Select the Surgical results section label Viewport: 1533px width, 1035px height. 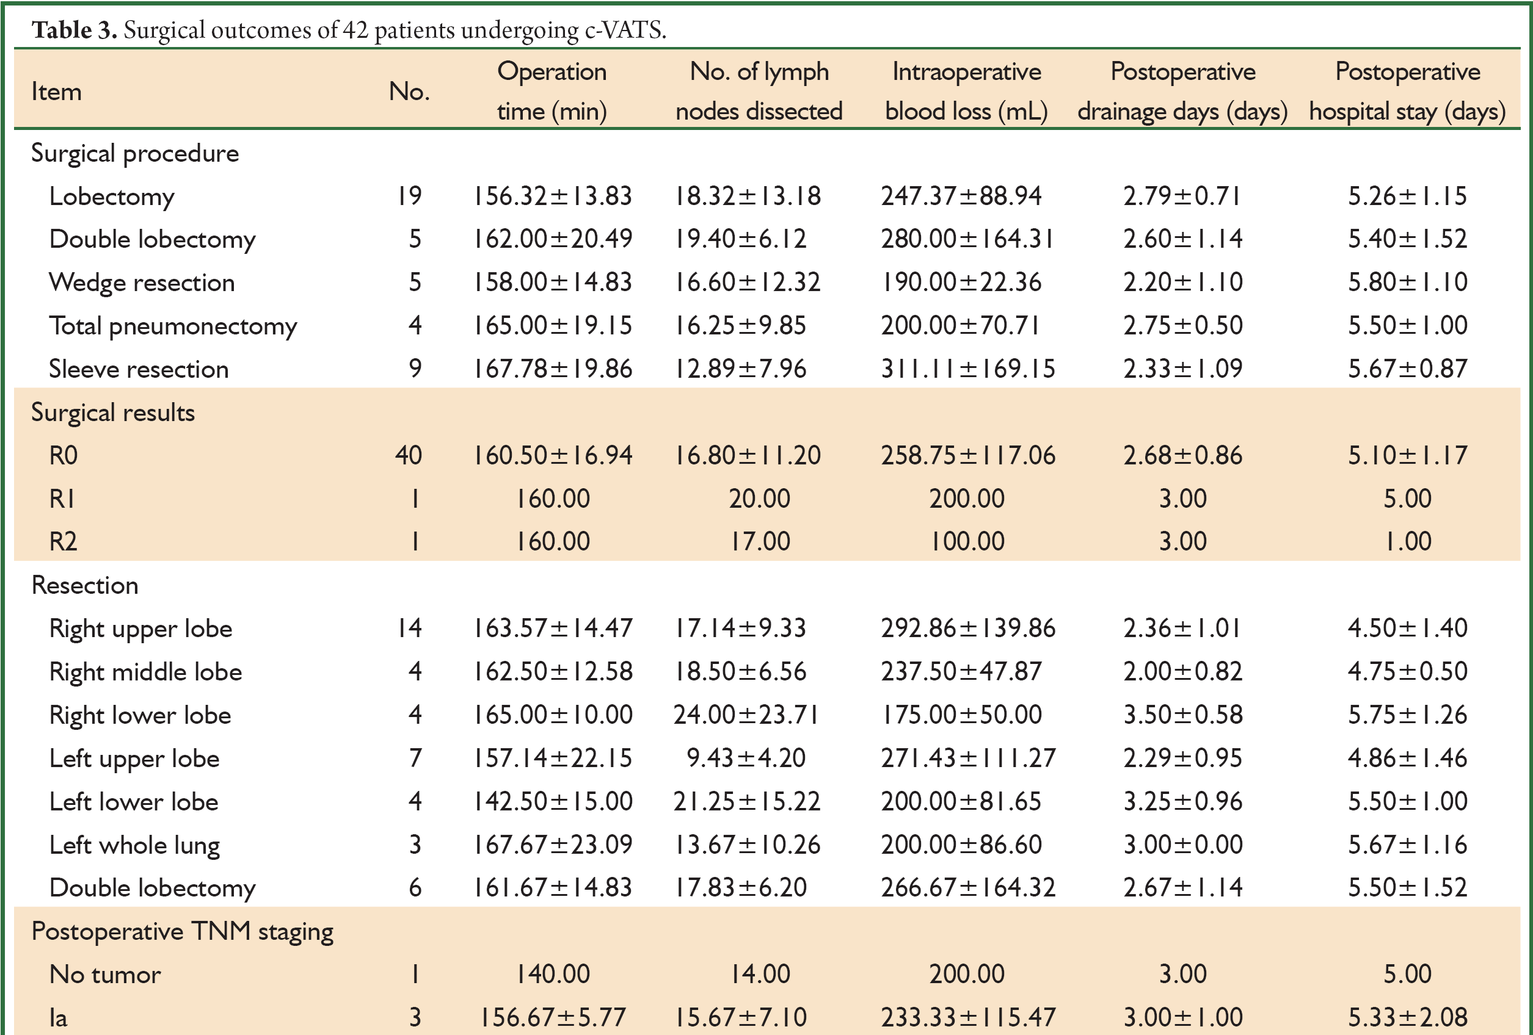[x=113, y=413]
